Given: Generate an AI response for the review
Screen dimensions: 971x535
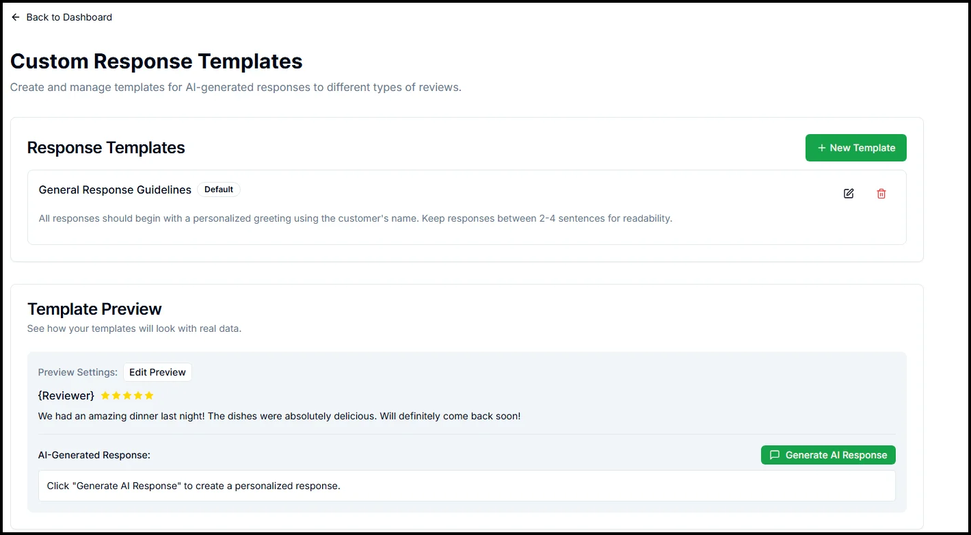Looking at the screenshot, I should (828, 454).
